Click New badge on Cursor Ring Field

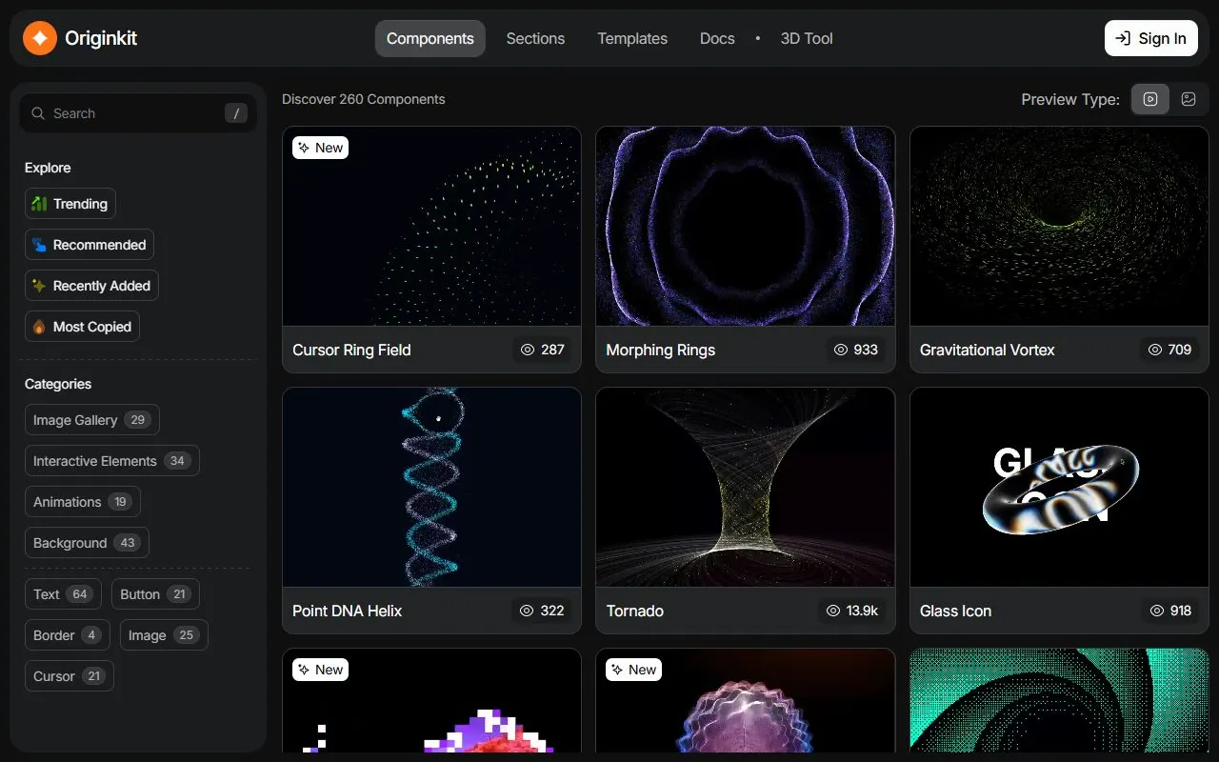(320, 148)
